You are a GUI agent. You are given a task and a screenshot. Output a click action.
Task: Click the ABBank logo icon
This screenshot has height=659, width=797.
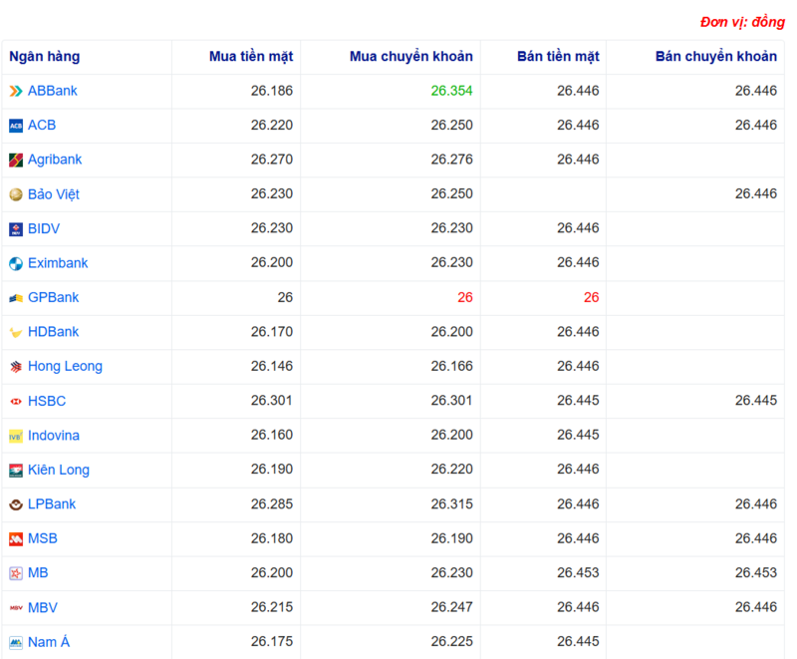pyautogui.click(x=16, y=91)
